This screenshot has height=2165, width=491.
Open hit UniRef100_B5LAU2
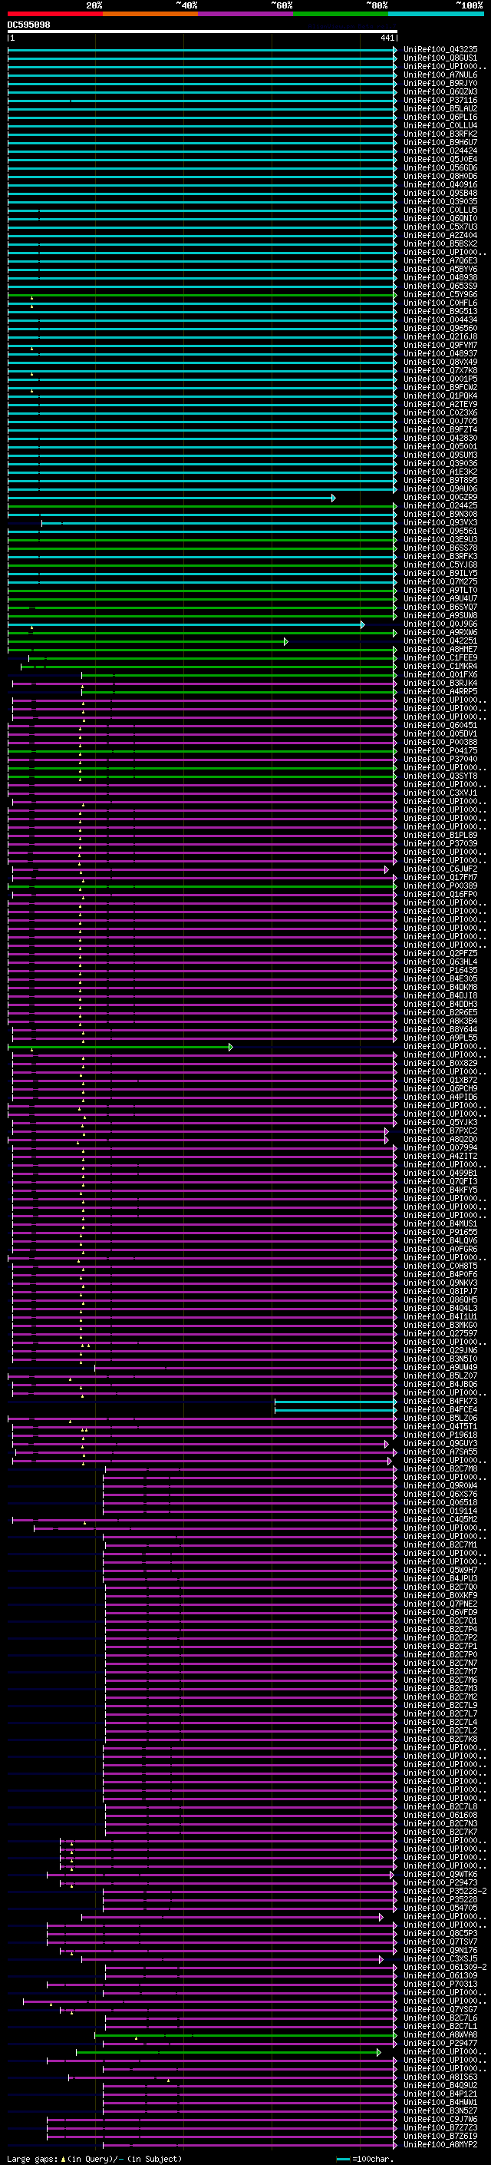pos(440,108)
